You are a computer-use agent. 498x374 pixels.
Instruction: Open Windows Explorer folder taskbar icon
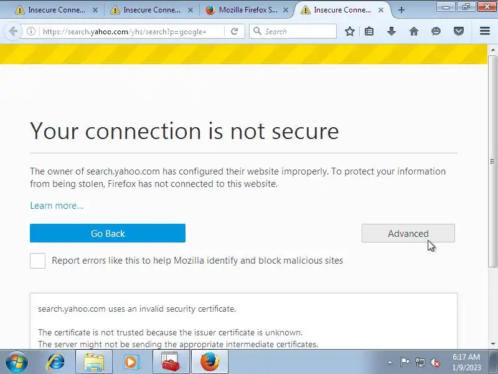pyautogui.click(x=94, y=362)
